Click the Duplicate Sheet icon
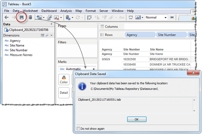 coord(50,17)
